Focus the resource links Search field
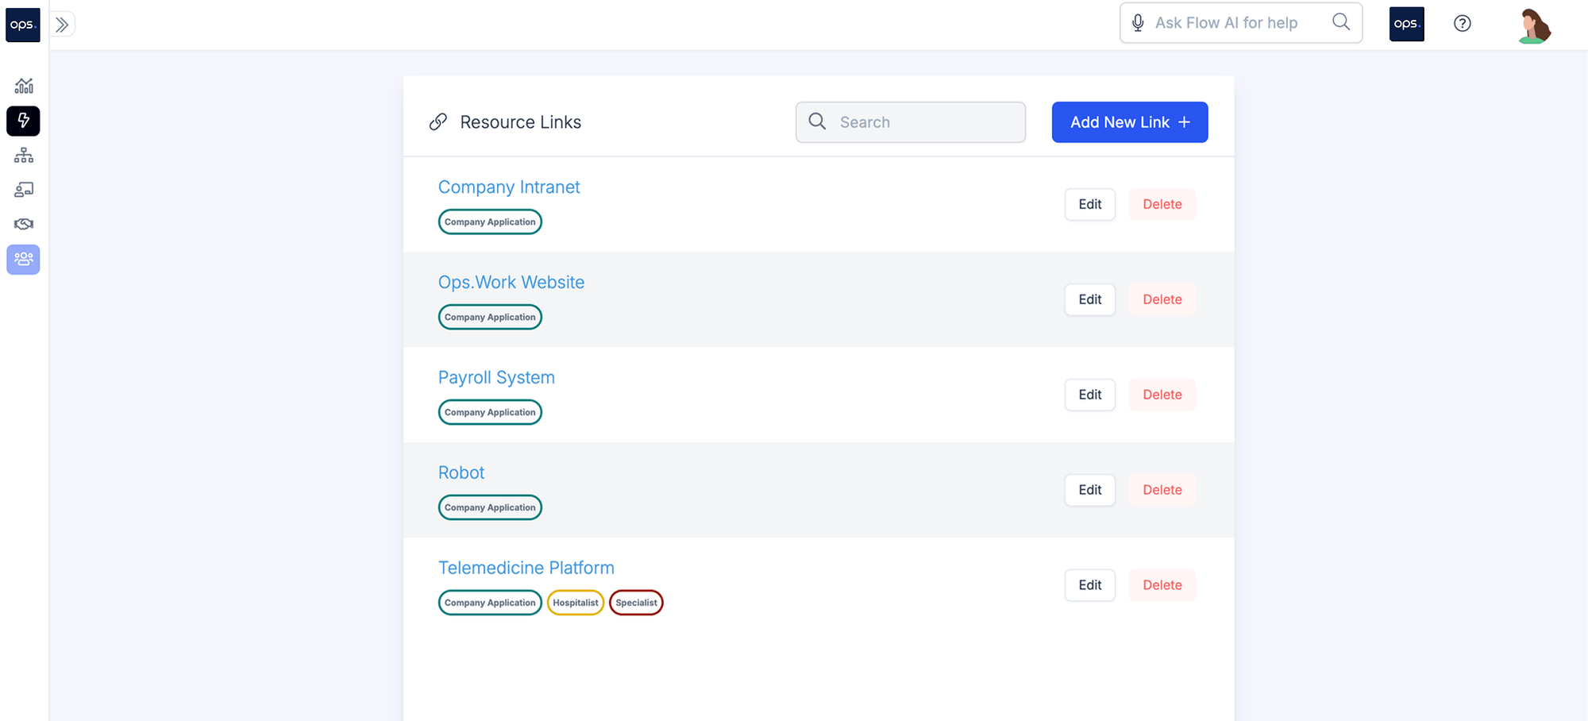 pos(911,122)
